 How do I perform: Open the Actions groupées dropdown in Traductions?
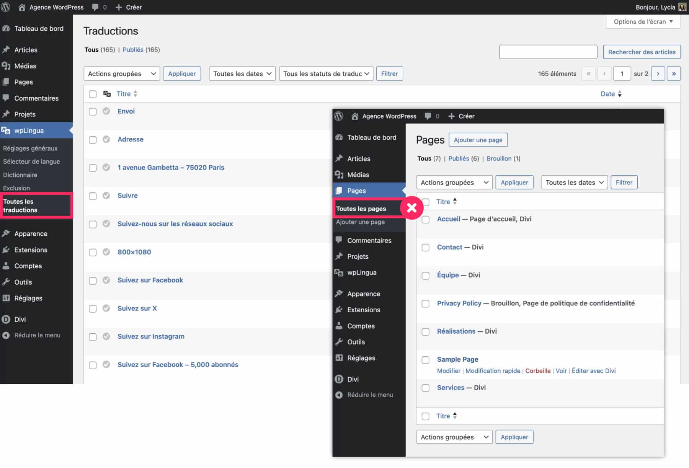122,73
